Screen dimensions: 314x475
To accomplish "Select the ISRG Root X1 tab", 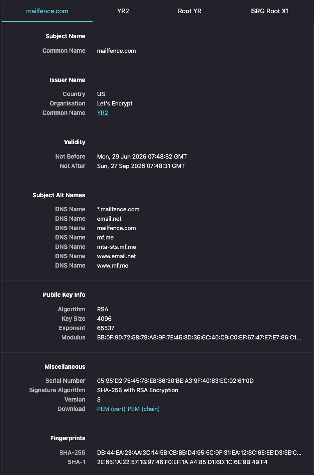I will [269, 11].
